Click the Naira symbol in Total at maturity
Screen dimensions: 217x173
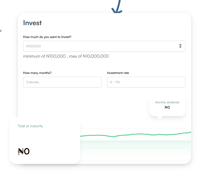pos(21,151)
